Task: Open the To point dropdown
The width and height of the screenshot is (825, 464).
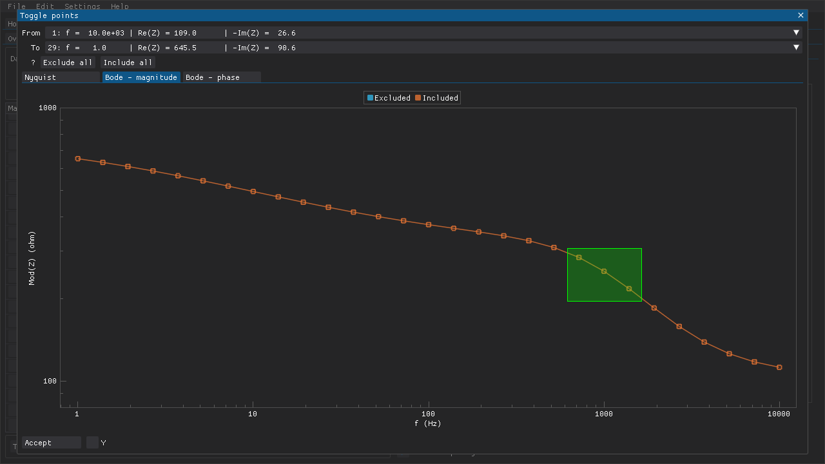Action: tap(423, 48)
